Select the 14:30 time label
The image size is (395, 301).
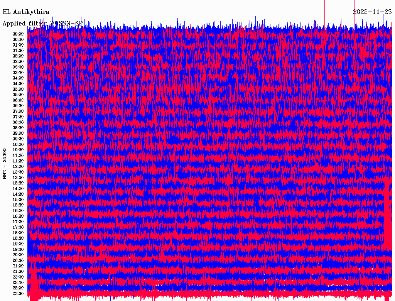pyautogui.click(x=18, y=194)
